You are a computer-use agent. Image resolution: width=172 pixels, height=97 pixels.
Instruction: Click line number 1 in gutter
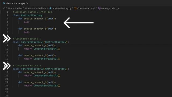point(7,12)
